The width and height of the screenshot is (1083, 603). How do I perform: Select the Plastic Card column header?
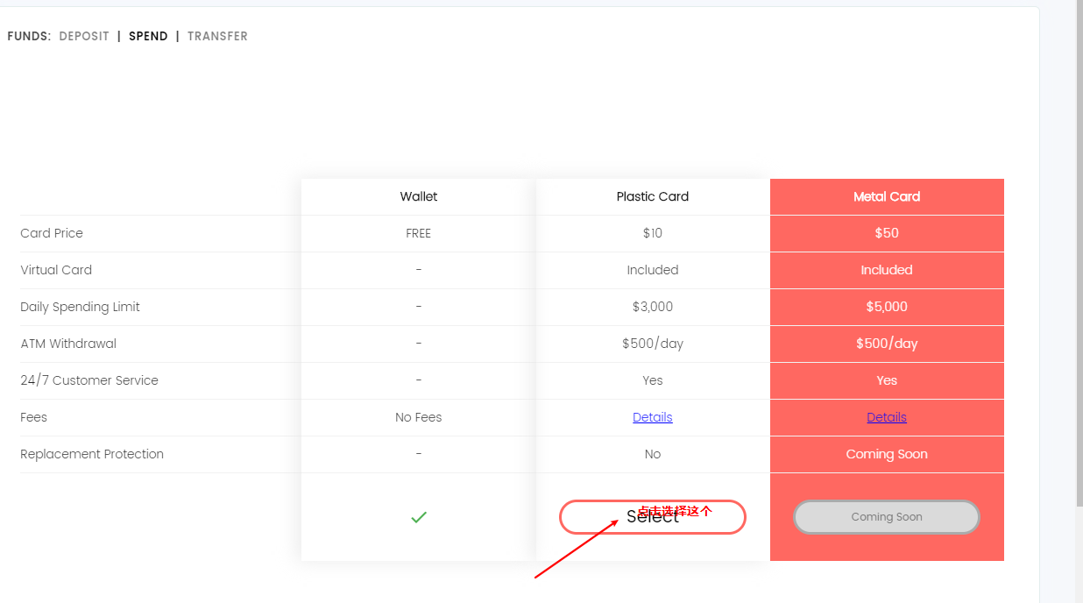coord(653,196)
